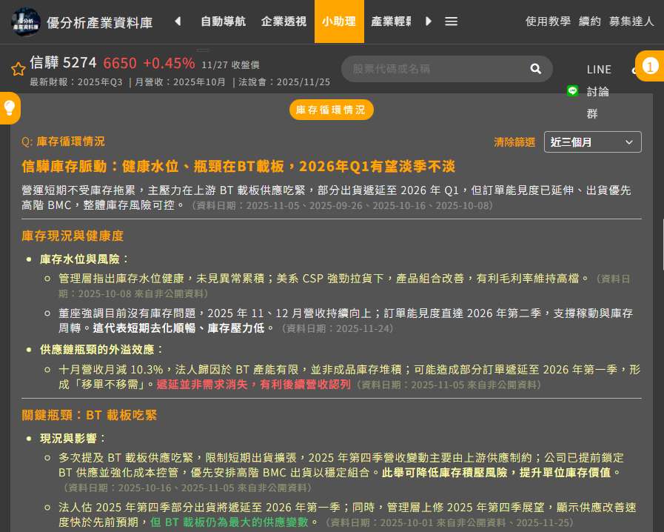This screenshot has height=532, width=664.
Task: Select the 小助理 tab
Action: pos(339,21)
